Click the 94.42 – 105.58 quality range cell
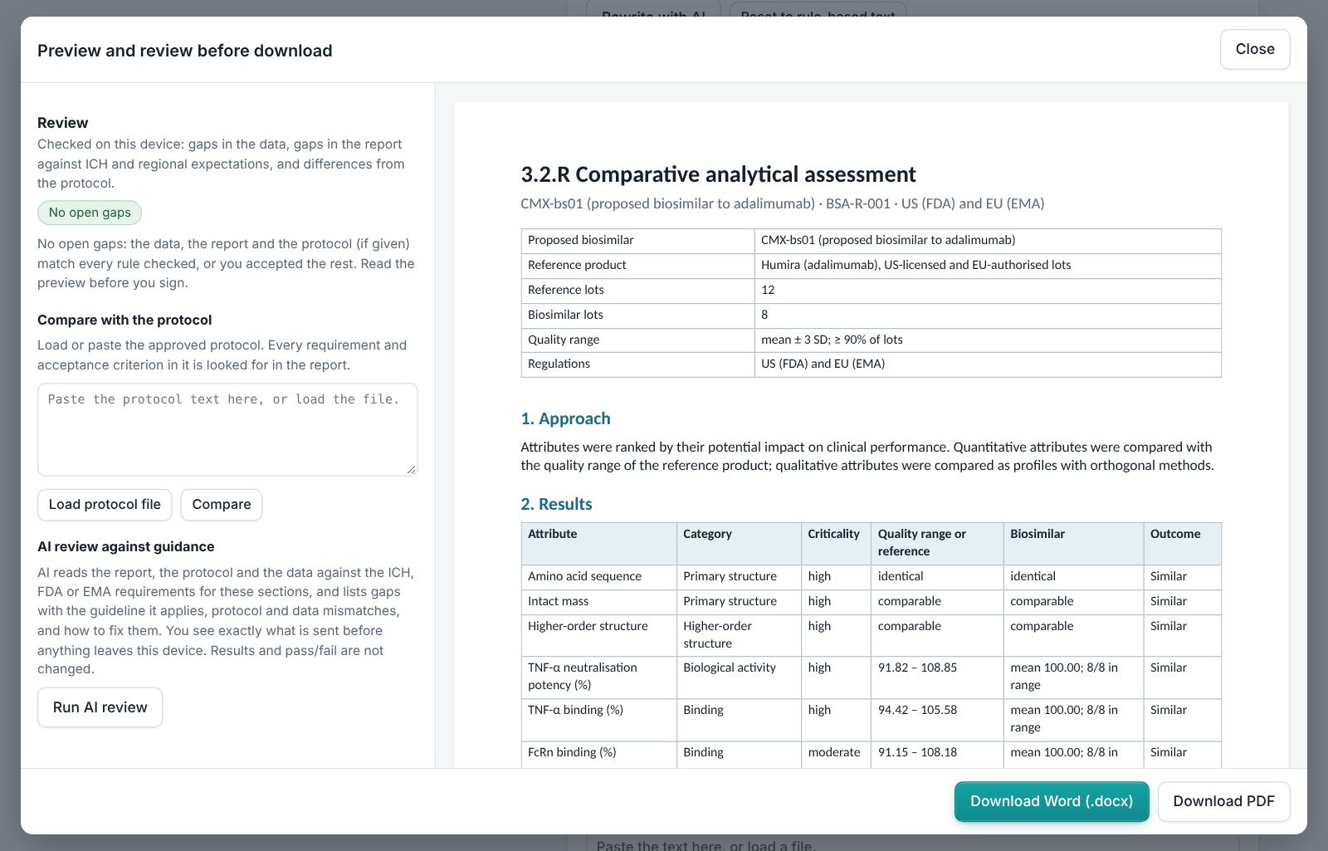The height and width of the screenshot is (851, 1328). 937,719
